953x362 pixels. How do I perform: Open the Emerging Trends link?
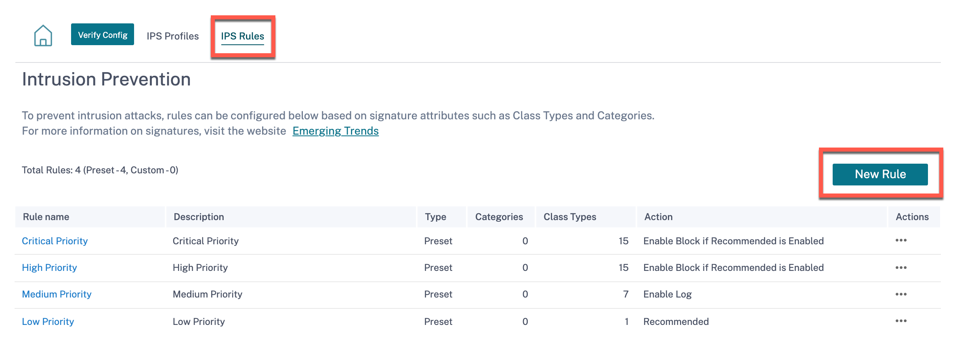click(336, 131)
